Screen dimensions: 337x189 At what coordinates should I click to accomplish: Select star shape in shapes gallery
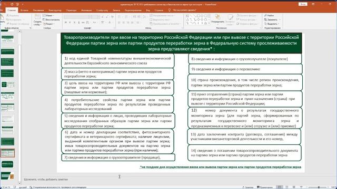205,23
